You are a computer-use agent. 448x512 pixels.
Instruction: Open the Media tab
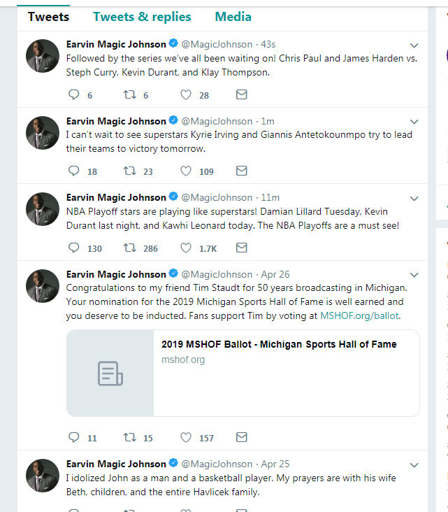pos(233,17)
